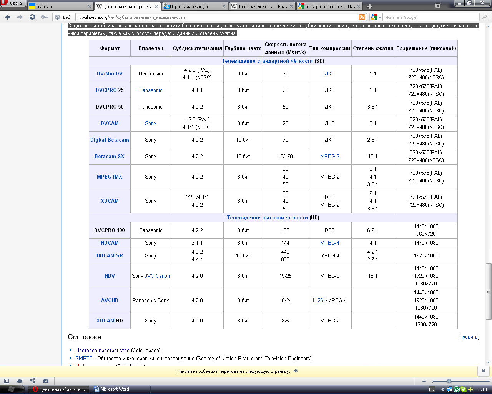Add a new tab with plus button
492x394 pixels.
coord(369,7)
